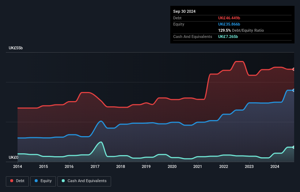Click the 2018 x-axis label
Screen dimensions: 300x192
[121, 166]
